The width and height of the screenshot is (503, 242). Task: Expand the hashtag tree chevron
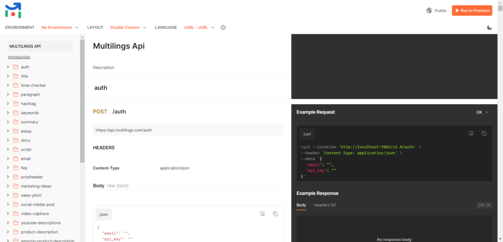[x=8, y=104]
